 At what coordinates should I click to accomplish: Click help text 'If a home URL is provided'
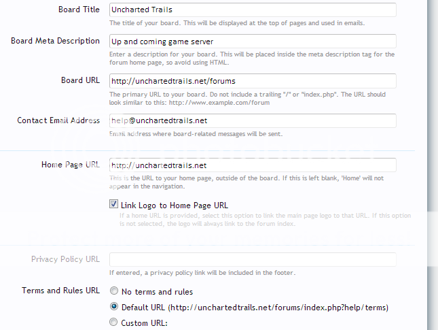[x=265, y=220]
